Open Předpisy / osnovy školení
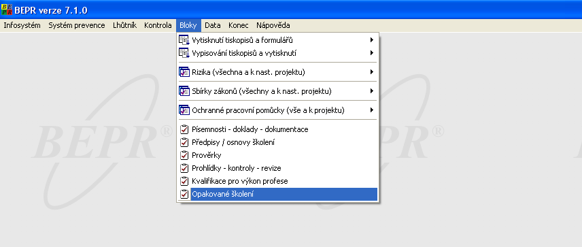This screenshot has height=247, width=582. point(277,142)
